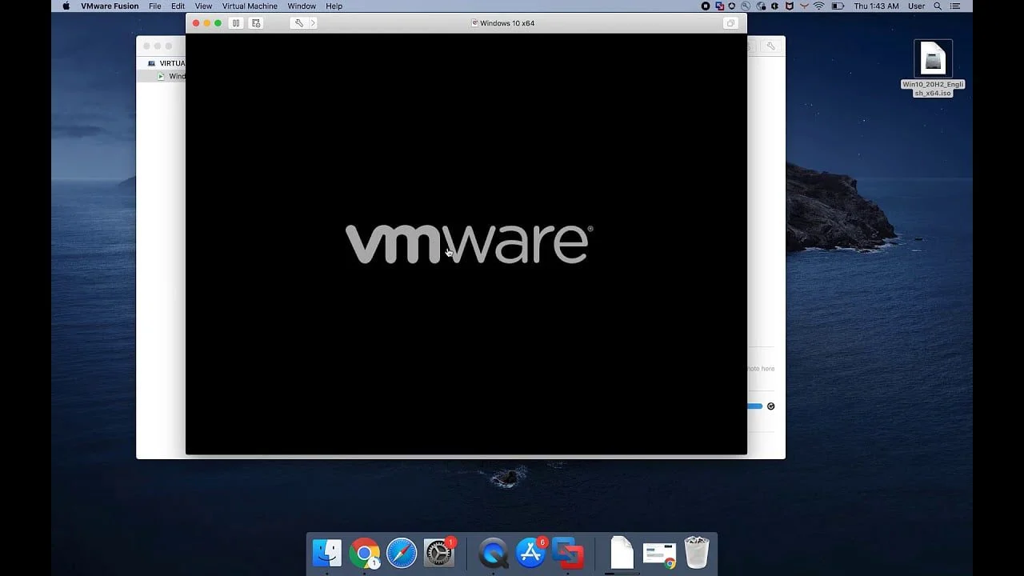Click the snapshot icon in VM toolbar
The image size is (1024, 576).
click(x=256, y=23)
